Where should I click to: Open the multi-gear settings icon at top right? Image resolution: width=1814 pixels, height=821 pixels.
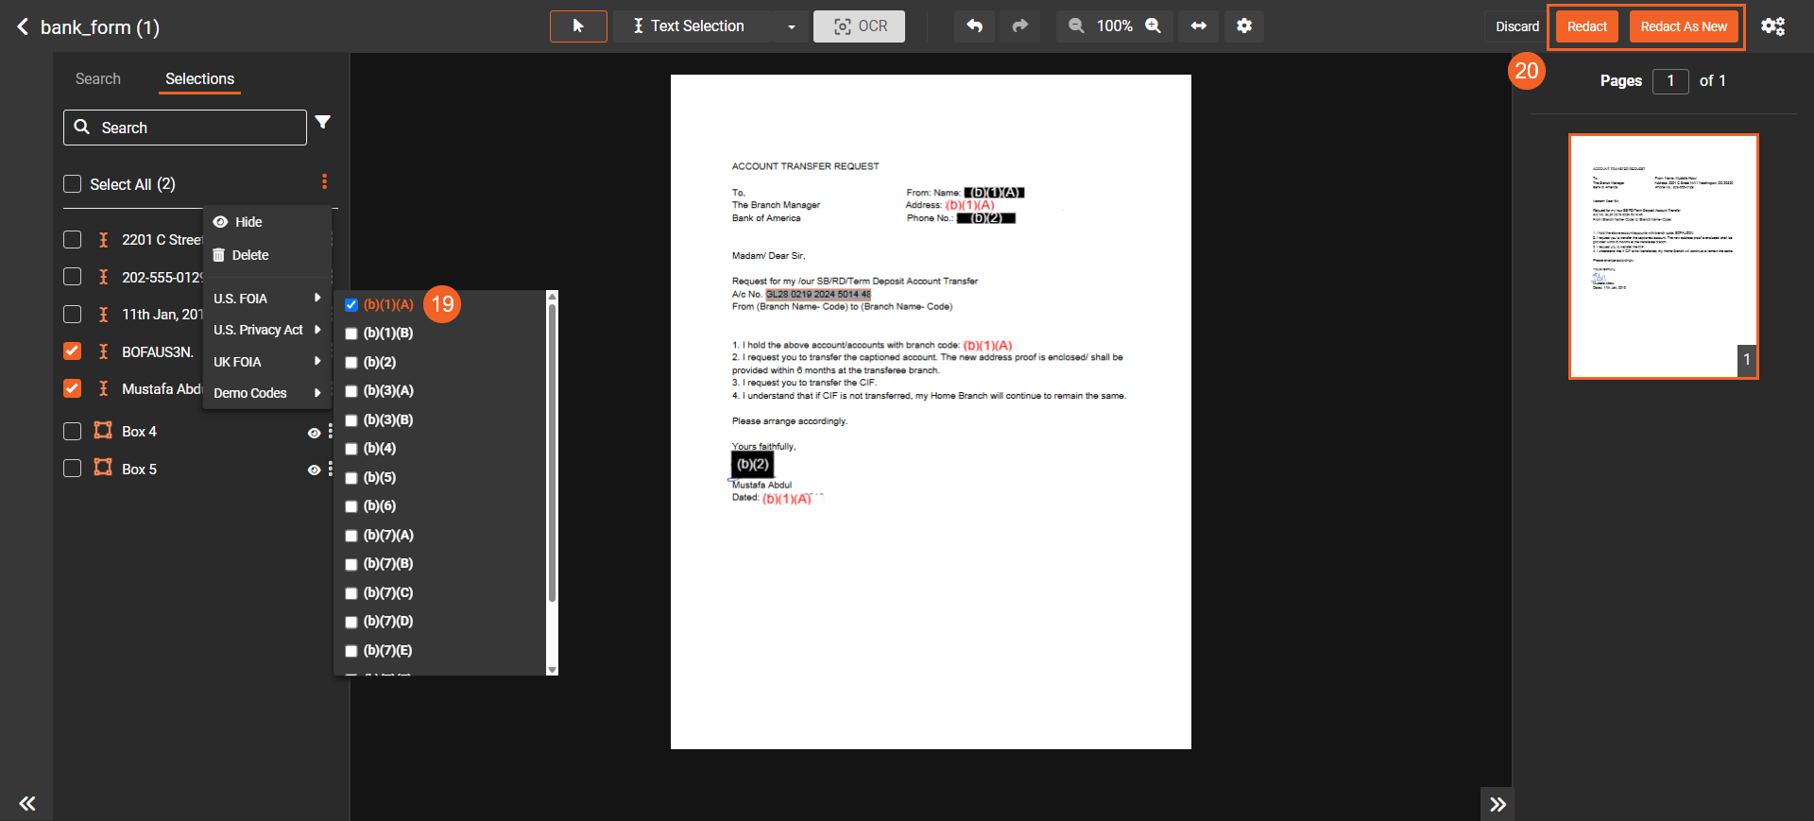[x=1772, y=26]
